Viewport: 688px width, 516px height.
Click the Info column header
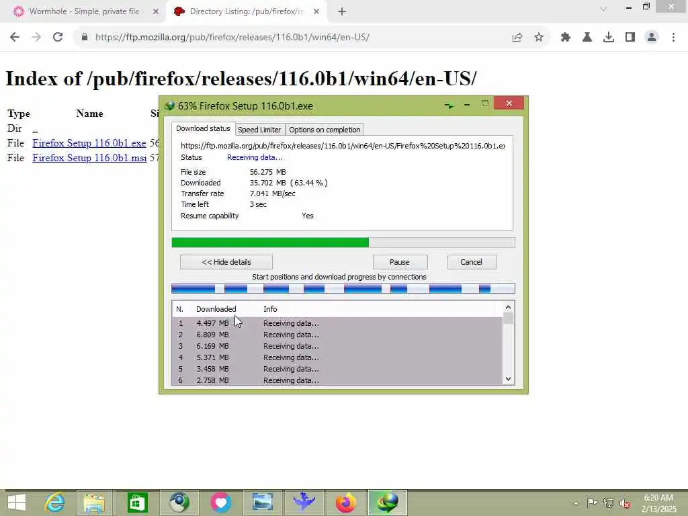(x=270, y=309)
